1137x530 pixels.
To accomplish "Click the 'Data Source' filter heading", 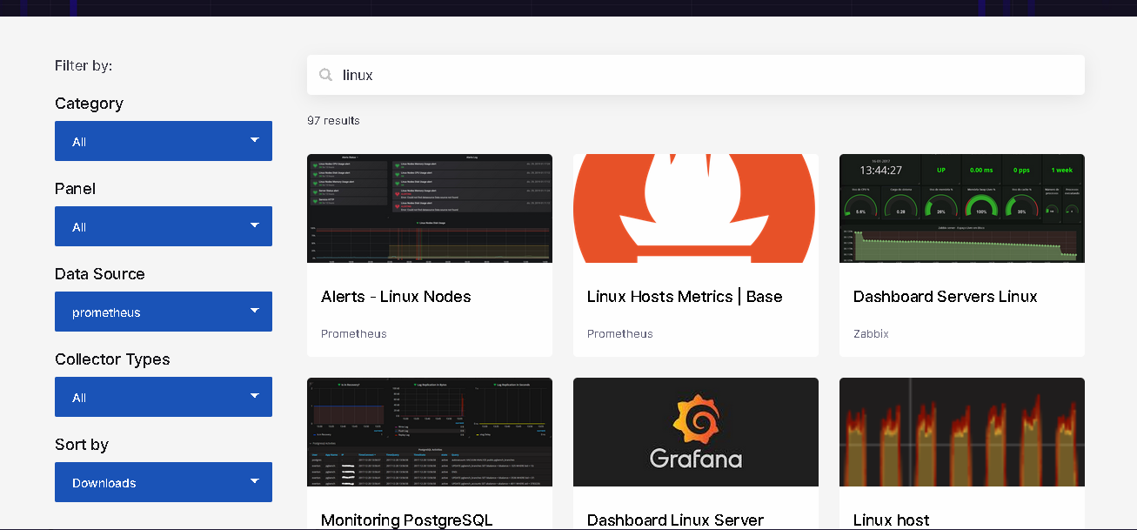I will (100, 274).
